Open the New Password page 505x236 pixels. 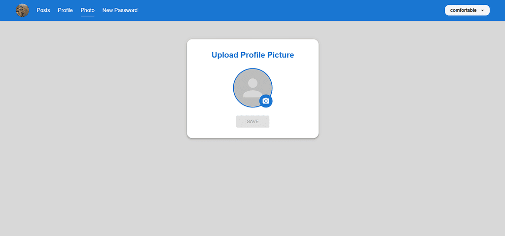coord(120,10)
